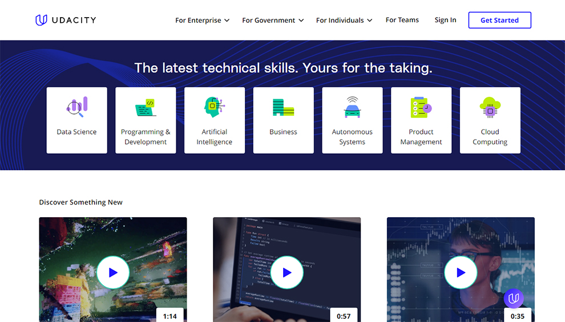
Task: Click the Discover Something New heading
Action: tap(80, 202)
